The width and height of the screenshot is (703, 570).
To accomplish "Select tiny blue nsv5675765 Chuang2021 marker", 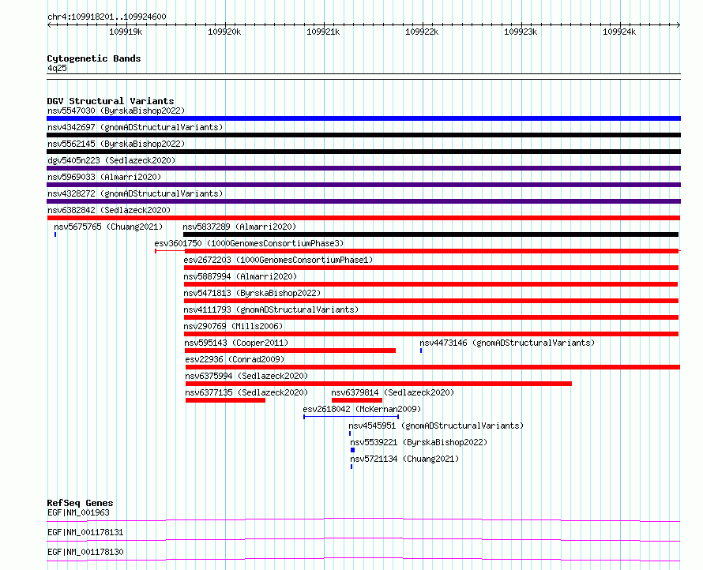I will pyautogui.click(x=55, y=234).
